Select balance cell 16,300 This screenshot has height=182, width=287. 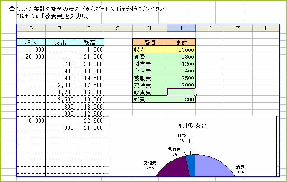89,92
